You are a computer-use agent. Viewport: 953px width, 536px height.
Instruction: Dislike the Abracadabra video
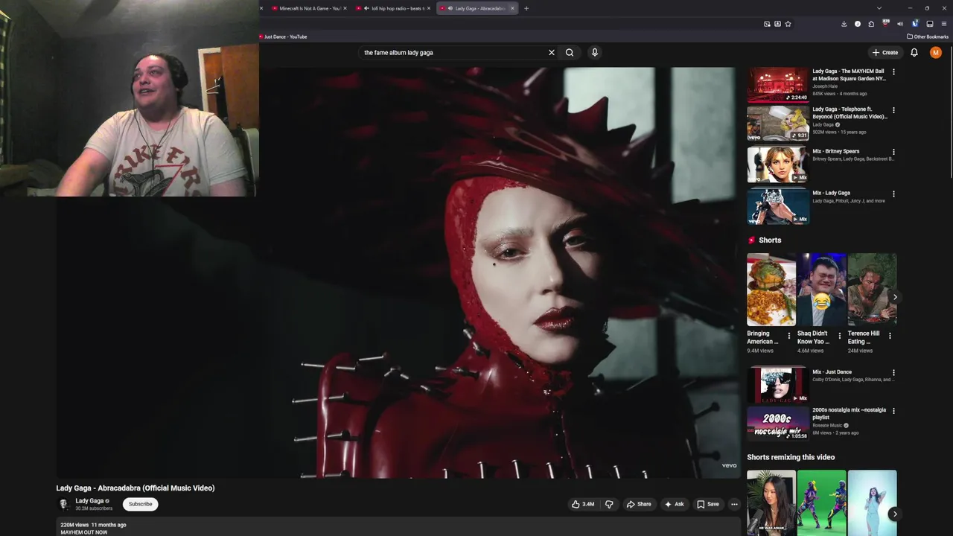pyautogui.click(x=609, y=504)
